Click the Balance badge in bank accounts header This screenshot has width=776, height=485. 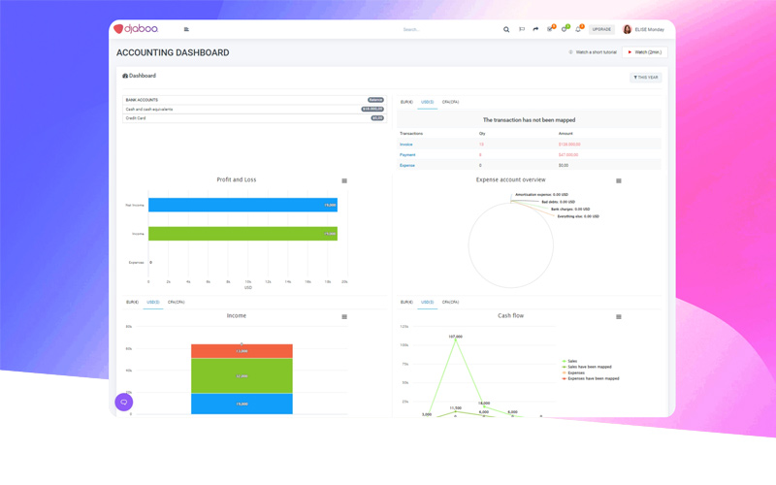coord(375,100)
